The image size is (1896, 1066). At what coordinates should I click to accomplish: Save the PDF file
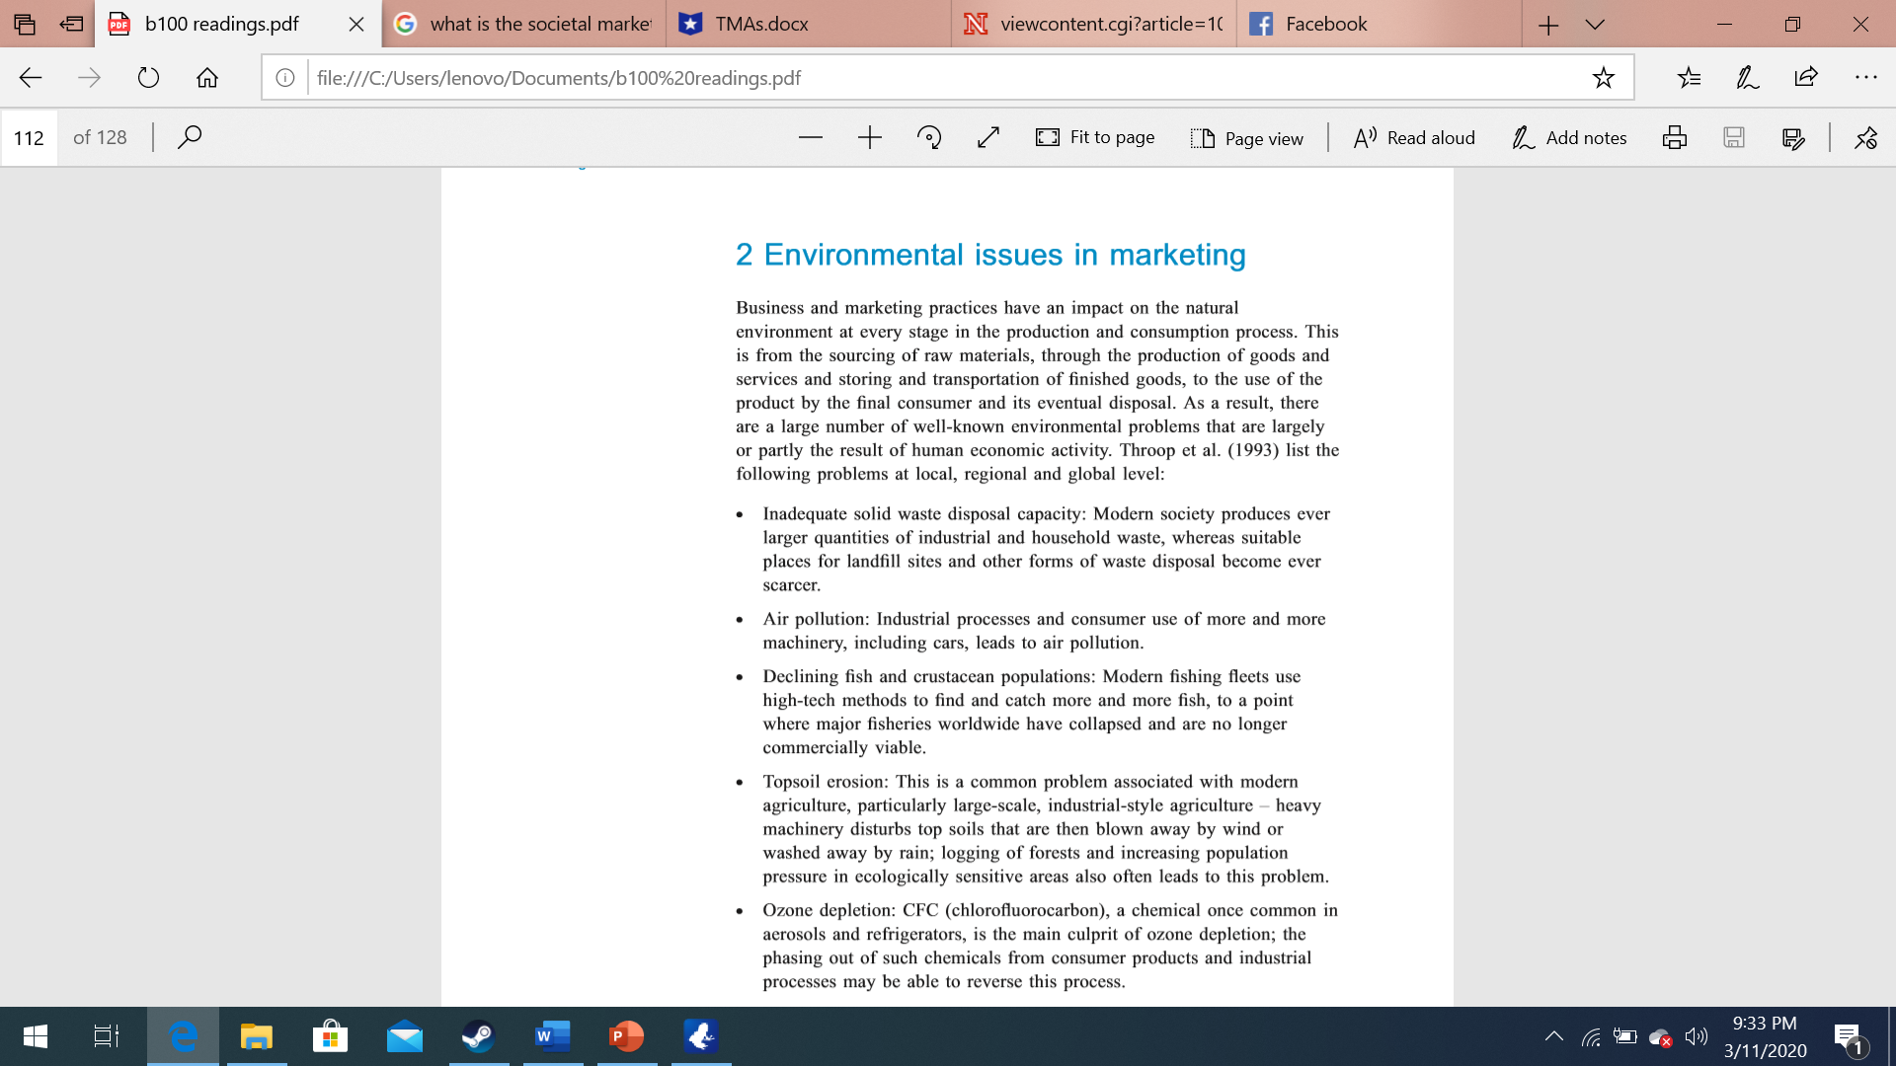(1734, 137)
